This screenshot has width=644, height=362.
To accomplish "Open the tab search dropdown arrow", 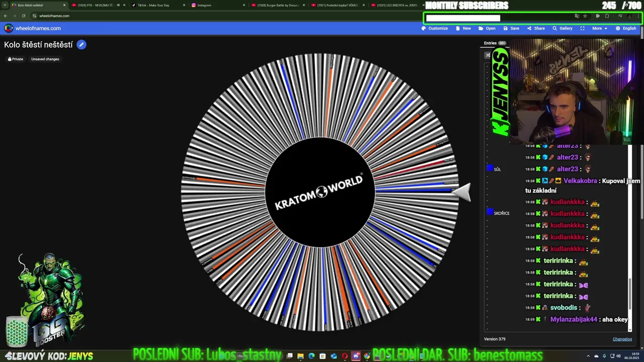I will pos(5,5).
